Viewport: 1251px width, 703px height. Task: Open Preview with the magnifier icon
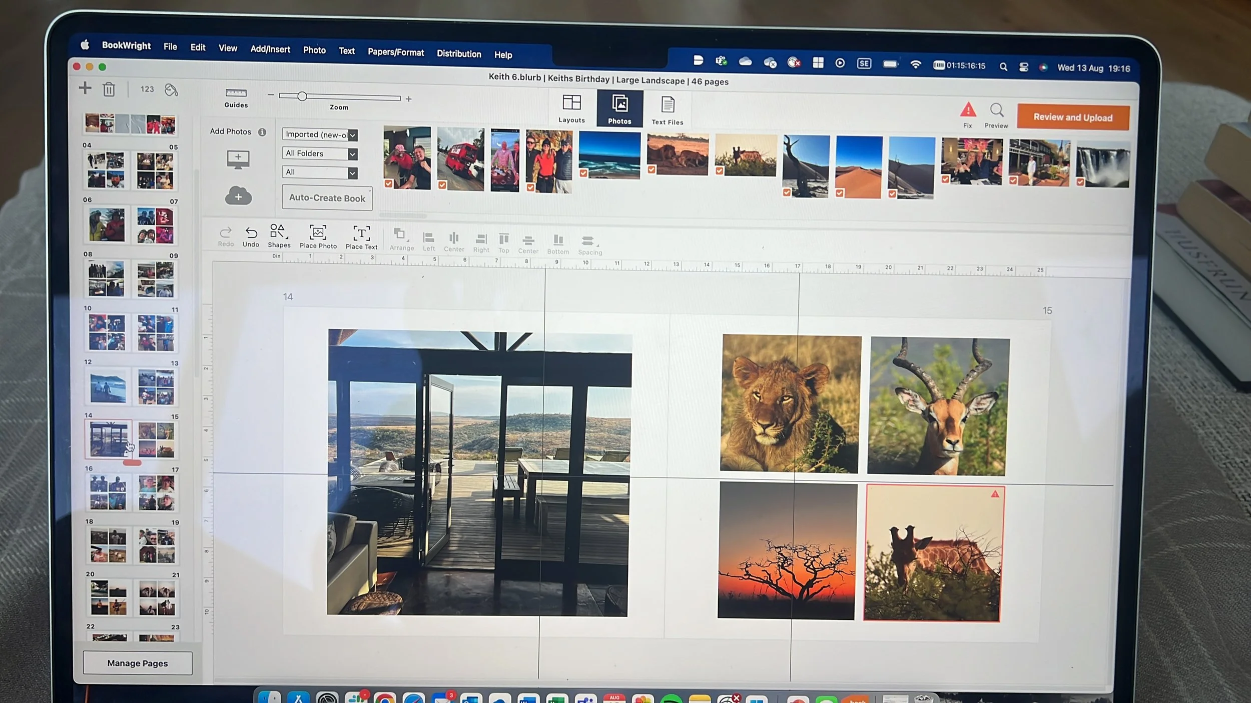[x=996, y=110]
